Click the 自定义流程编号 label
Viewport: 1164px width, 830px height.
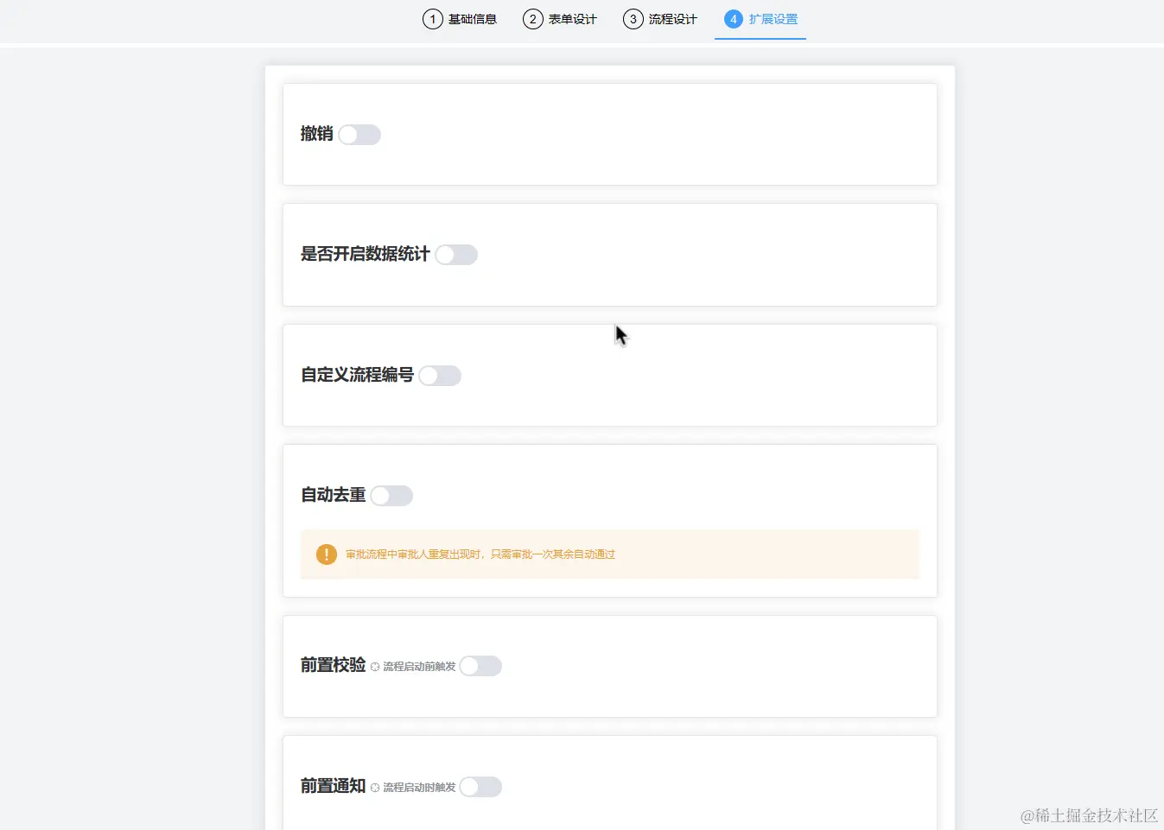(357, 375)
